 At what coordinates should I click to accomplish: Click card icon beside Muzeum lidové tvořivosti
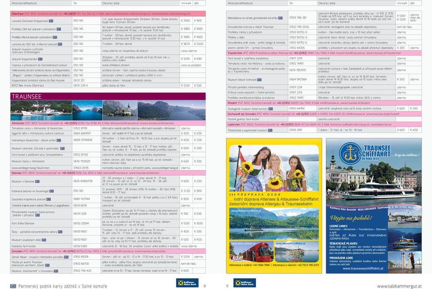pos(259,80)
